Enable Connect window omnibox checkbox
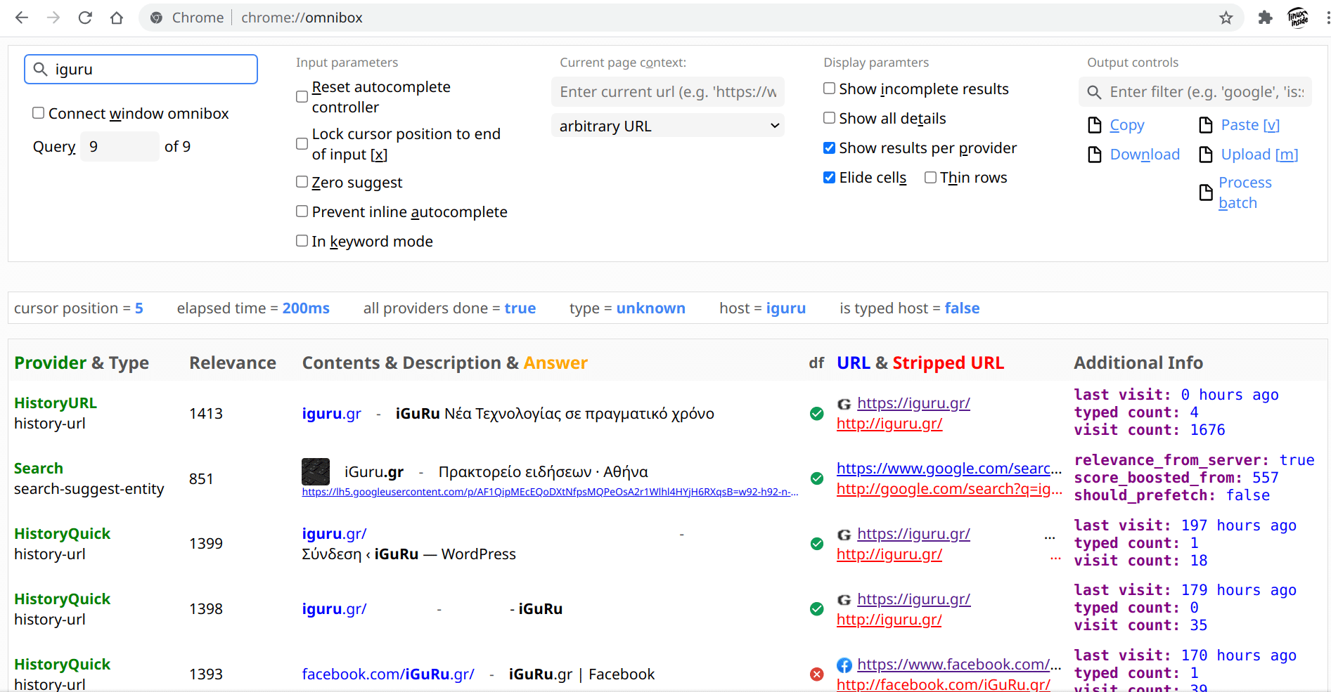 39,113
